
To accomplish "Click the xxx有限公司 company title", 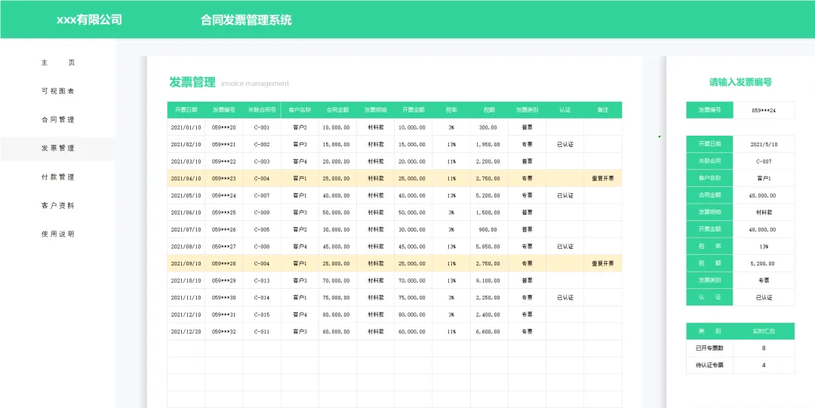I will click(89, 20).
